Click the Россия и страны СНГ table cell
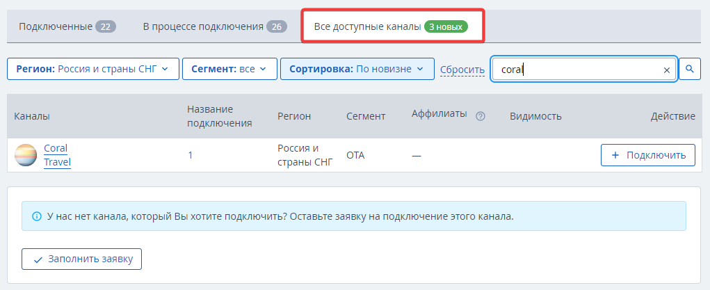Viewport: 710px width, 290px height. [x=305, y=155]
